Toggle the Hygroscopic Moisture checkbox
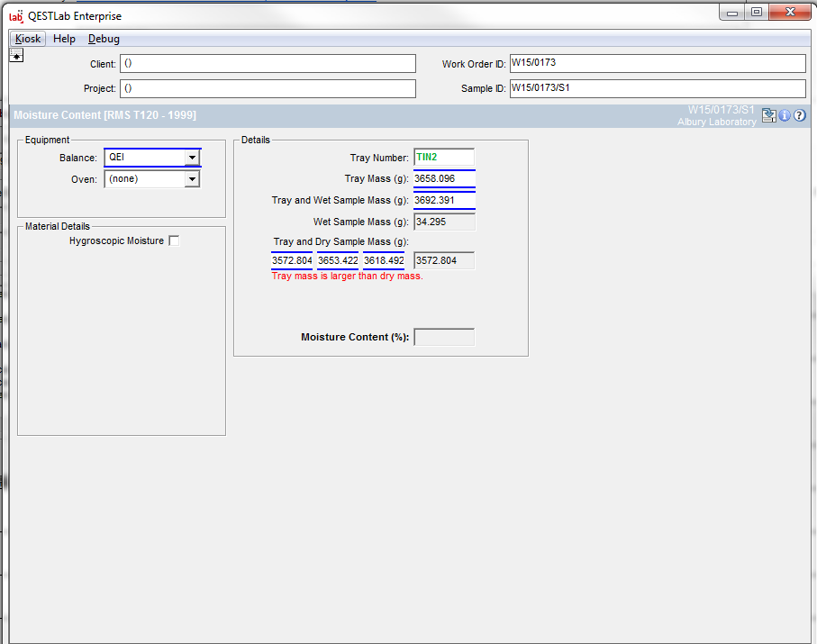The image size is (817, 644). [x=174, y=240]
